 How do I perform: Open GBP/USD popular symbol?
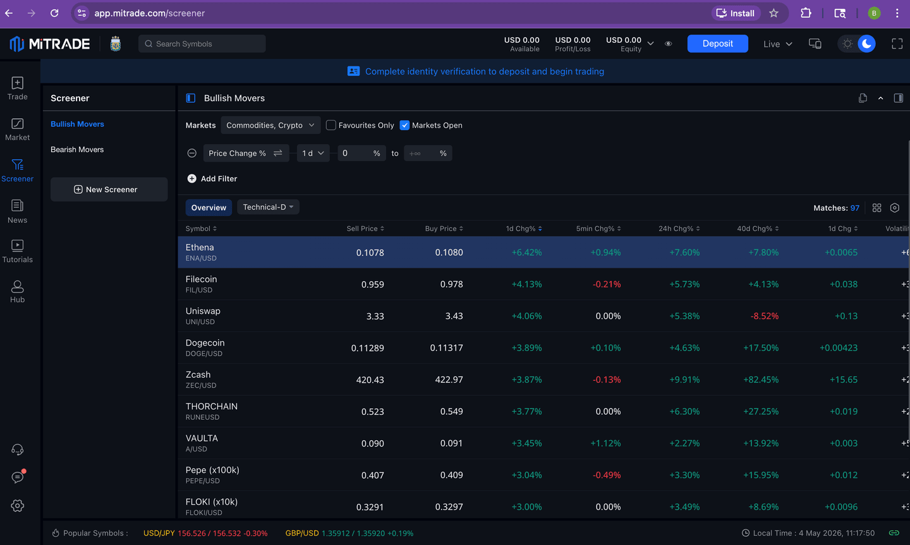pyautogui.click(x=349, y=533)
